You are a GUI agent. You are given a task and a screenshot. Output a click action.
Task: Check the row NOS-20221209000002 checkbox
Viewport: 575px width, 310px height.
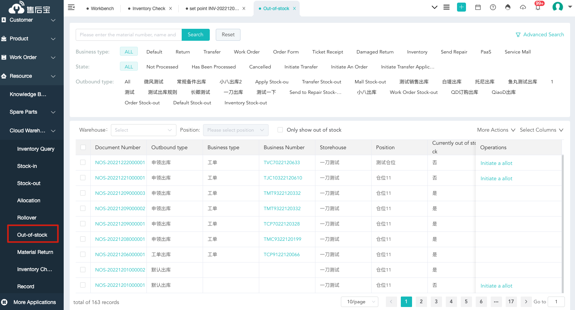(x=83, y=208)
